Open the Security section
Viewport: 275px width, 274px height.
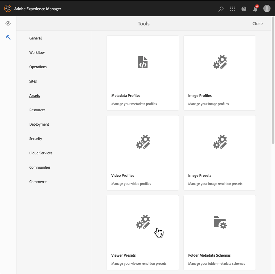[x=36, y=138]
